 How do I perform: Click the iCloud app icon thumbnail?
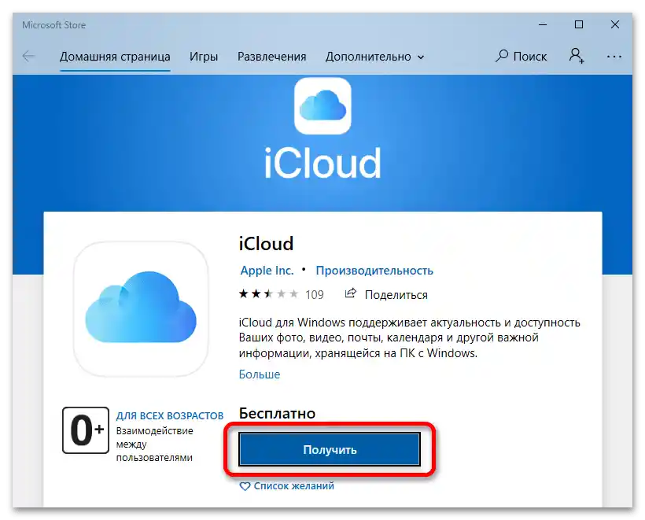141,308
